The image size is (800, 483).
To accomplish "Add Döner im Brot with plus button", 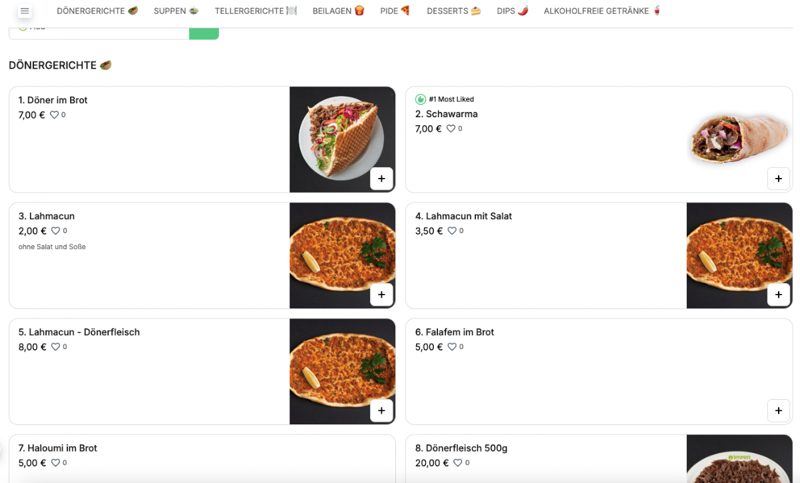I will pos(381,179).
